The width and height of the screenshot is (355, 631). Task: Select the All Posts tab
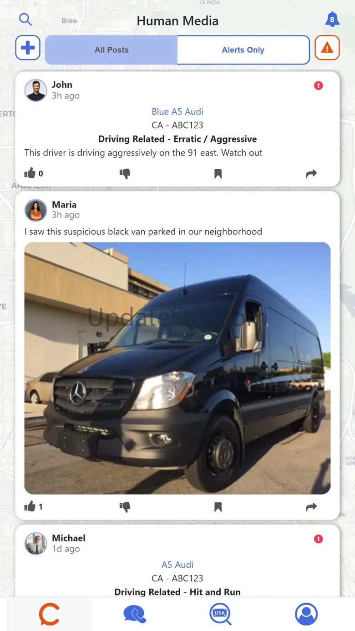click(x=112, y=50)
